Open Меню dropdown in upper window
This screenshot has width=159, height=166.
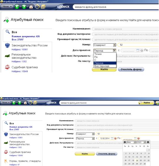click(x=7, y=6)
